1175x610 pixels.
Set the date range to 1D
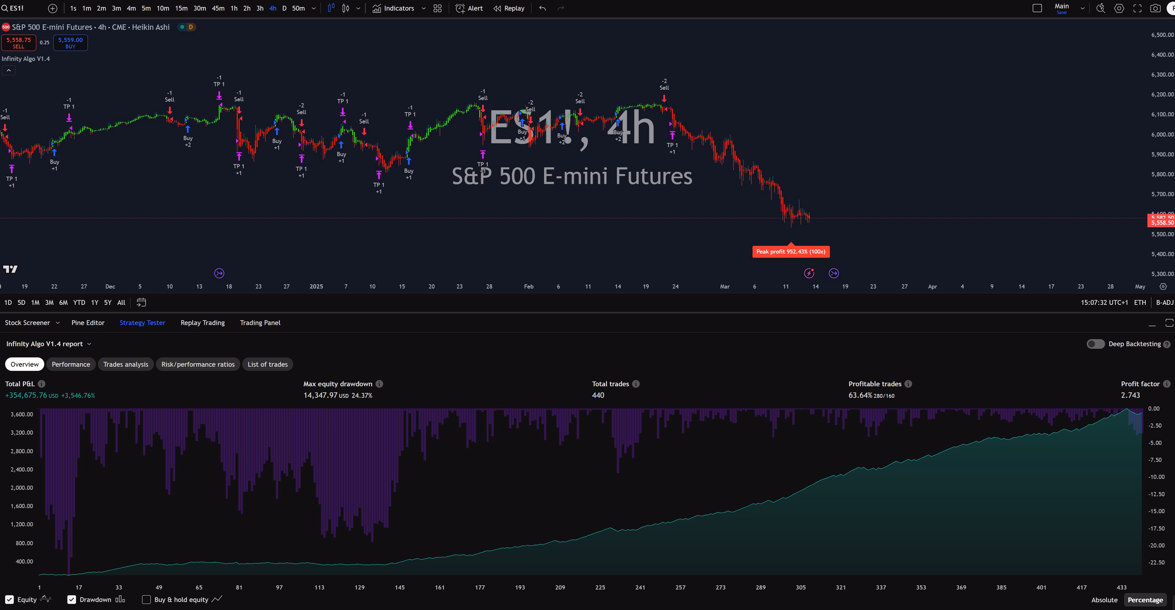(x=8, y=303)
